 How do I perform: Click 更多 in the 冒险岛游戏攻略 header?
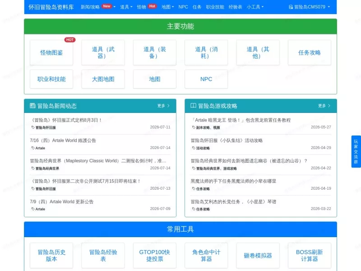coord(324,106)
